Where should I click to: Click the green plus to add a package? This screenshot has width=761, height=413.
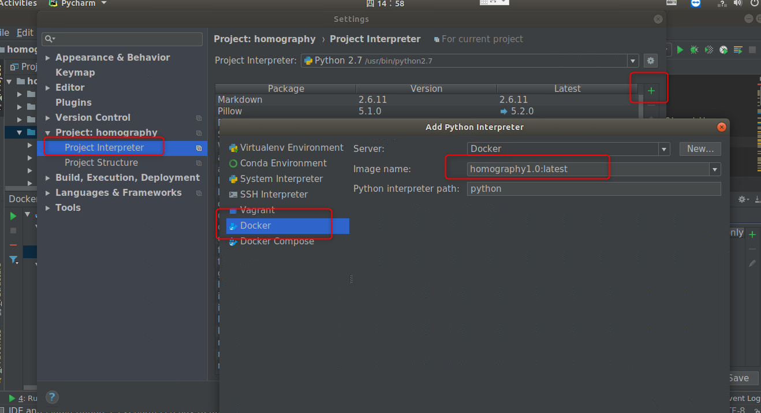tap(651, 91)
